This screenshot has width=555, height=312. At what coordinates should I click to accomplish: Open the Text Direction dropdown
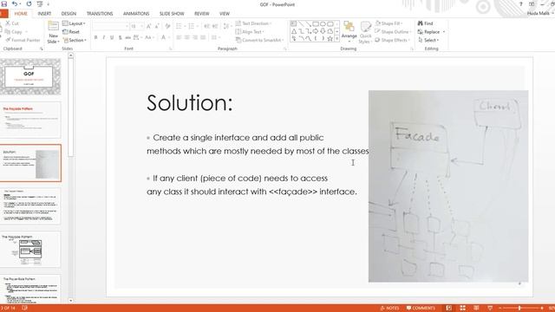pos(253,23)
